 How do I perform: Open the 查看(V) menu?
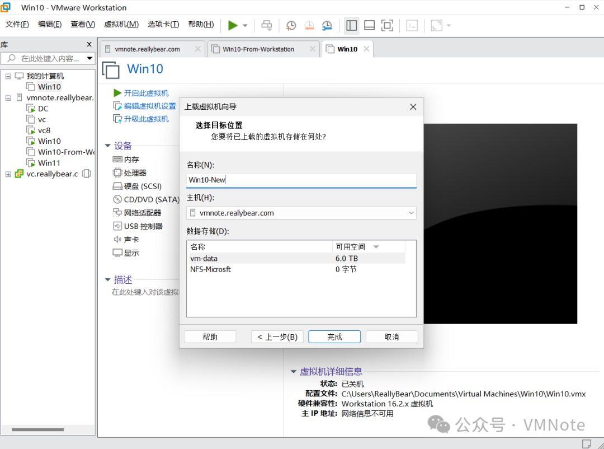[83, 24]
